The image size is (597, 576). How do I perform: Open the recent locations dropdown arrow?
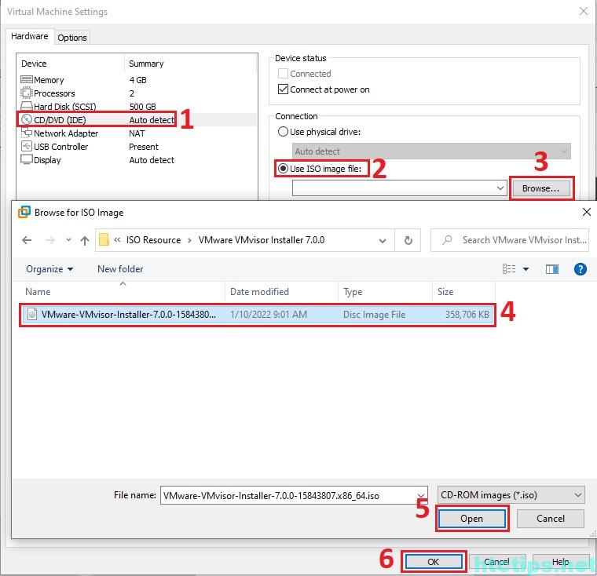tap(68, 239)
